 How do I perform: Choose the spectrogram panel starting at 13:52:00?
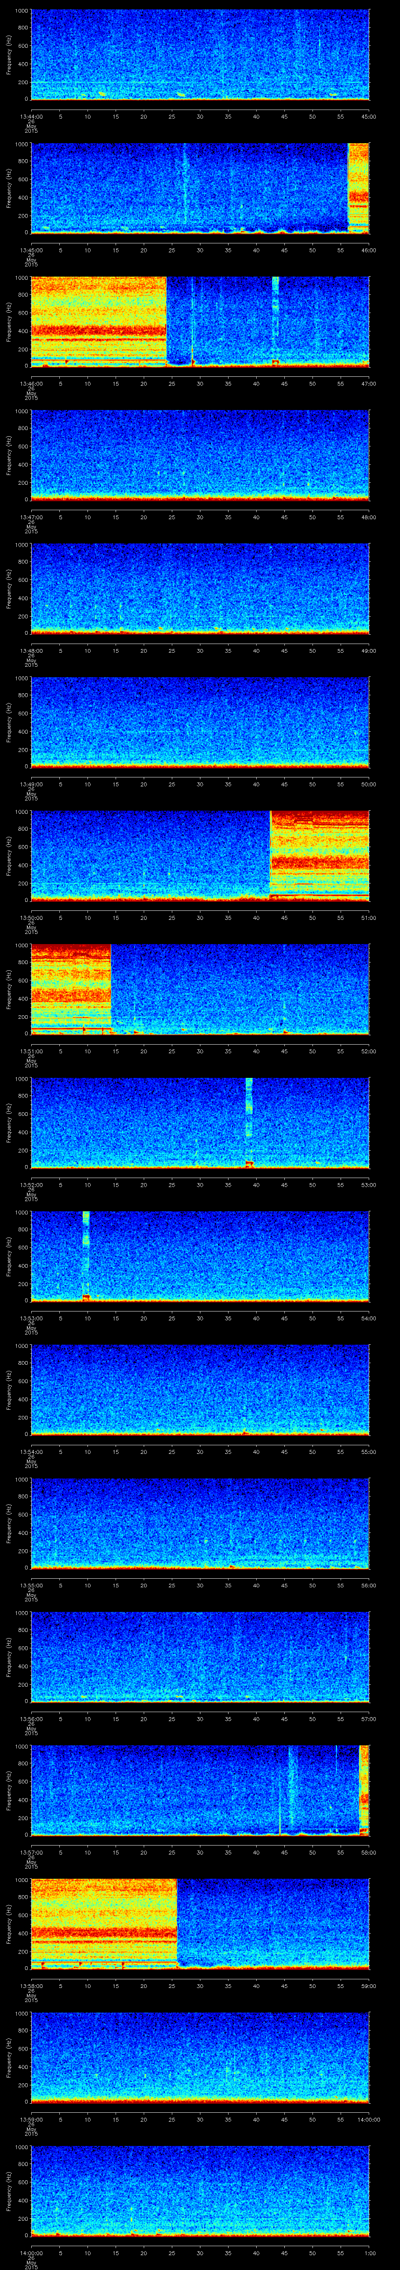200,1122
